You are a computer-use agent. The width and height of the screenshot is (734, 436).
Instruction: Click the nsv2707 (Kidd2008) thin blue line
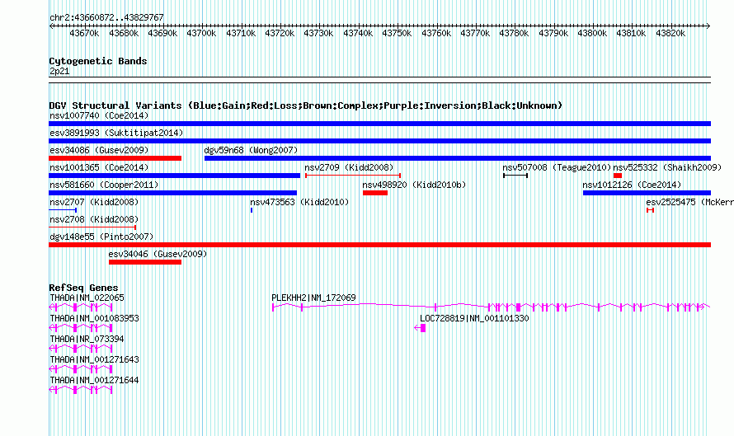63,210
